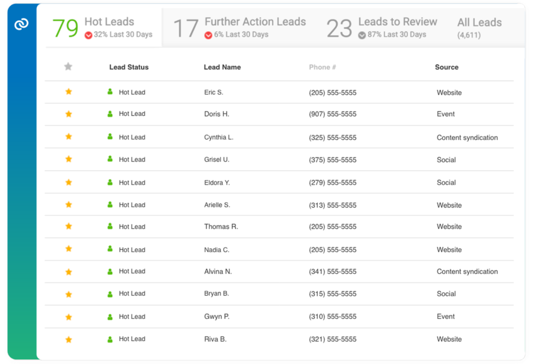Open the All Leads tab
The height and width of the screenshot is (364, 534).
pyautogui.click(x=479, y=28)
